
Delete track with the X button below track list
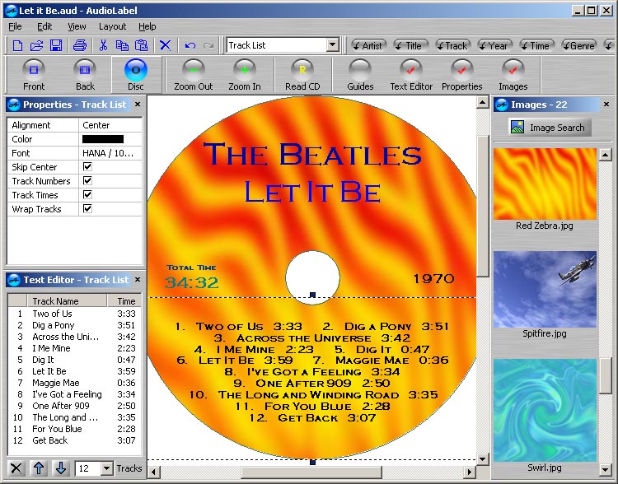[x=16, y=468]
